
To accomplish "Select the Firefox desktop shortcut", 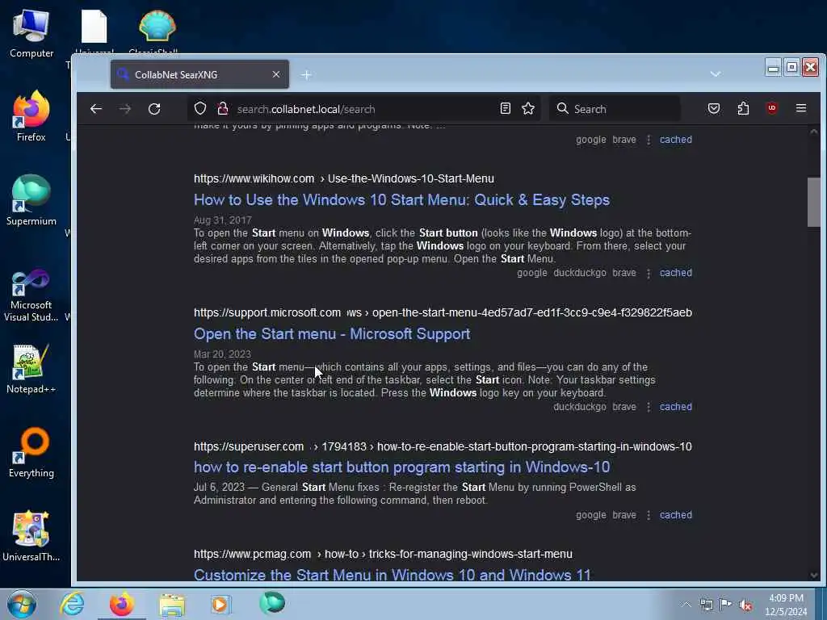I will pos(31,116).
